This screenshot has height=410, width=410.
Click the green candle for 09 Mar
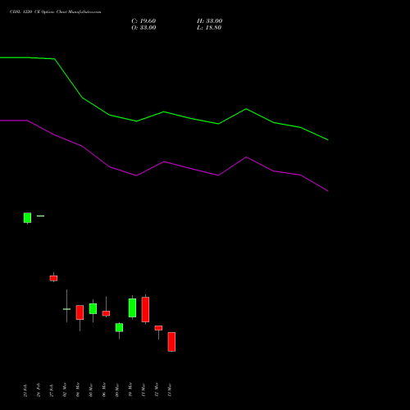pos(119,327)
